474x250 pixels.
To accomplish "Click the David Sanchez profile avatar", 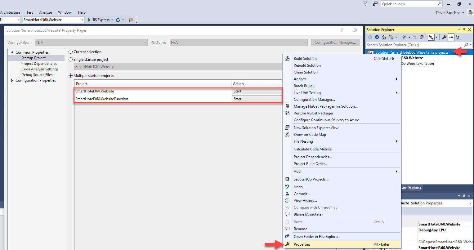I will [x=469, y=12].
